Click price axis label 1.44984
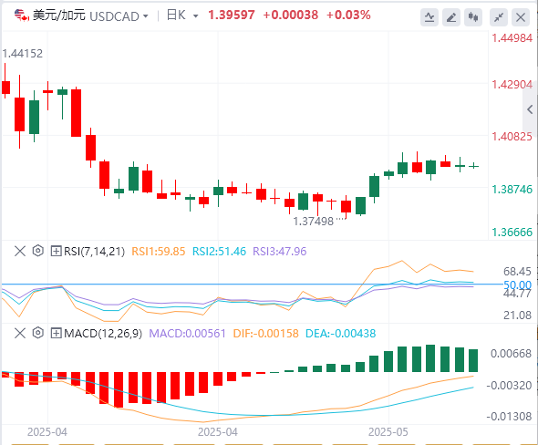Viewport: 538px width, 445px height. click(512, 38)
